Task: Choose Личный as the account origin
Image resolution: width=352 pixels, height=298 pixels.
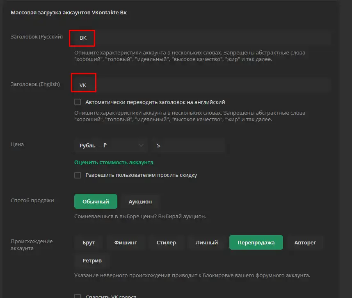Action: [x=206, y=242]
